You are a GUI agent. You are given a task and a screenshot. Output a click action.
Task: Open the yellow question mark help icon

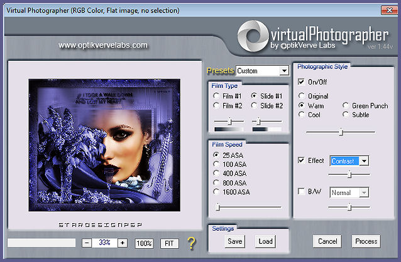[192, 243]
